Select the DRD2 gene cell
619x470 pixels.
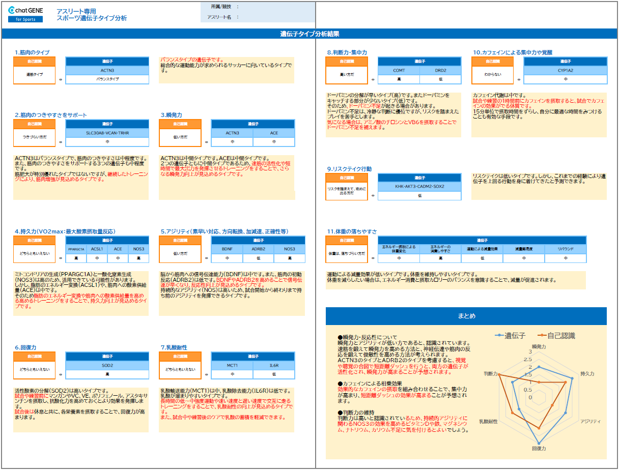pyautogui.click(x=440, y=71)
